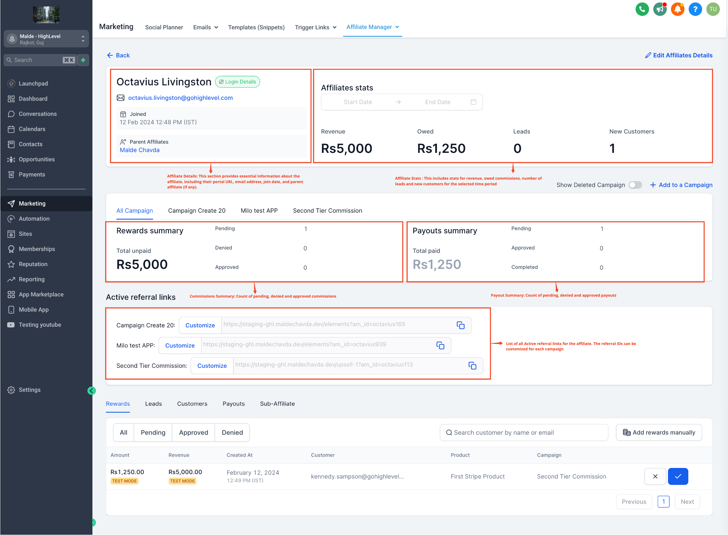Switch to the Sub-Affiliate tab
The width and height of the screenshot is (728, 535).
coord(277,404)
